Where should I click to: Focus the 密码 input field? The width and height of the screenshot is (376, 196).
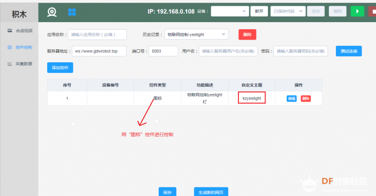301,51
